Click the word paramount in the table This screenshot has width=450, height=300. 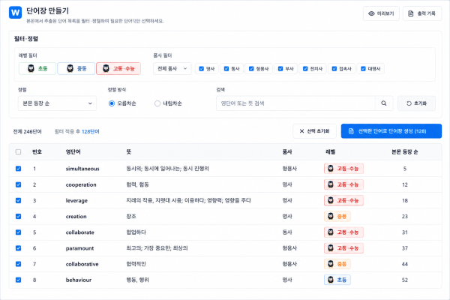point(79,248)
